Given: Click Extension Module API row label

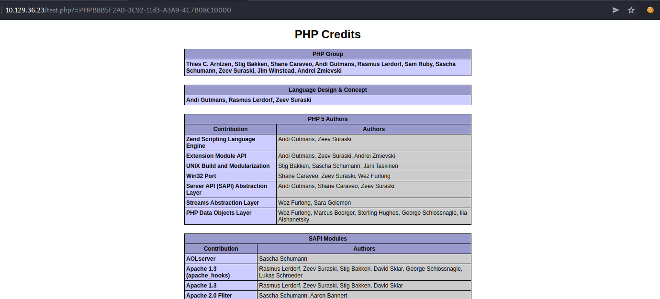Looking at the screenshot, I should tap(230, 156).
